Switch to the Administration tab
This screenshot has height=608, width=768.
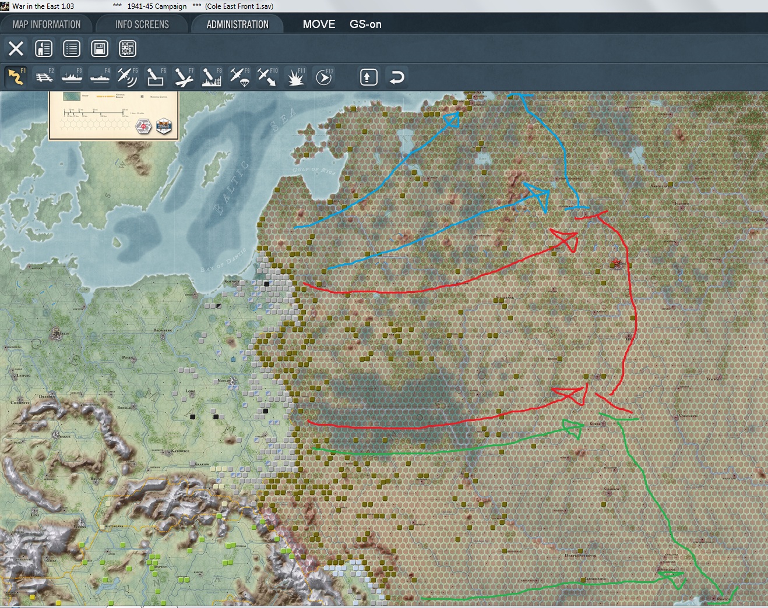click(x=237, y=24)
